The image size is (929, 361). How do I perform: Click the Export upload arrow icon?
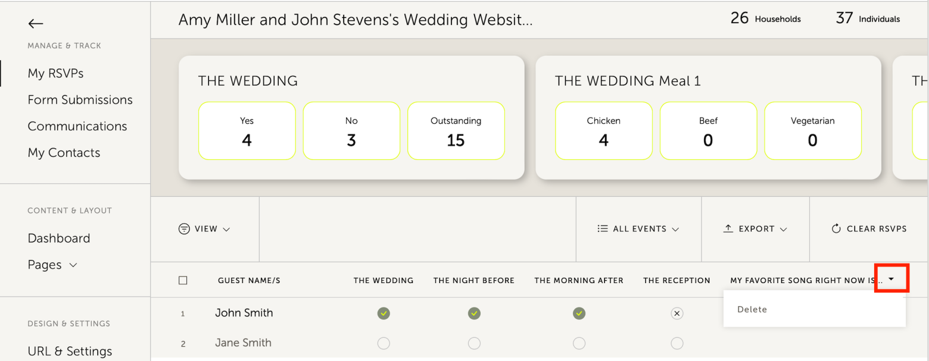[x=728, y=229]
